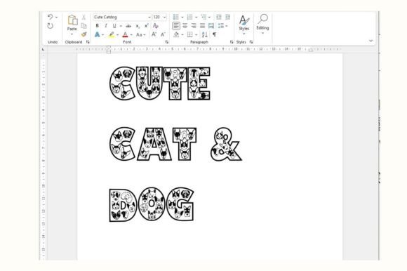This screenshot has width=407, height=271.
Task: Open the font size dropdown arrow
Action: tap(165, 18)
